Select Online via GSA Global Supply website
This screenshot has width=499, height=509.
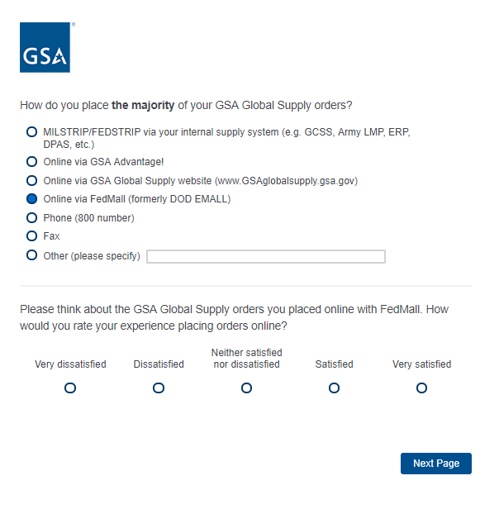coord(32,180)
